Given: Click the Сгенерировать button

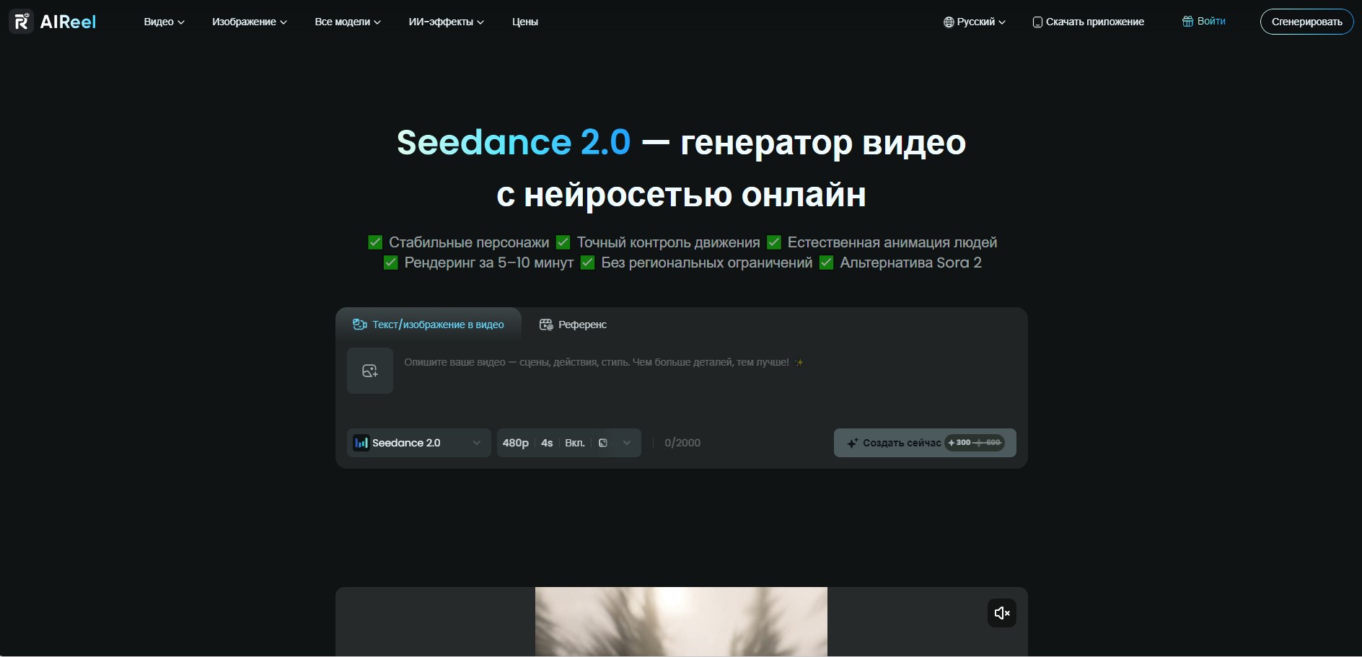Looking at the screenshot, I should (1306, 22).
